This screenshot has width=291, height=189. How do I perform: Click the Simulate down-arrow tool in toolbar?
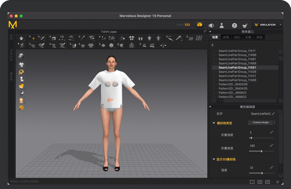[21, 38]
